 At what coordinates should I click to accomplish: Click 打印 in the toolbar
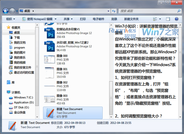coord(83,19)
